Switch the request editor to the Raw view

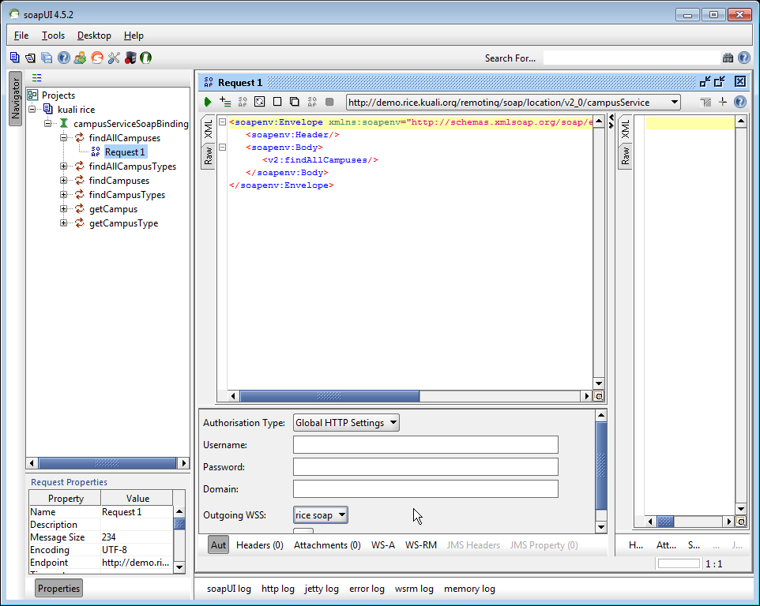coord(208,156)
